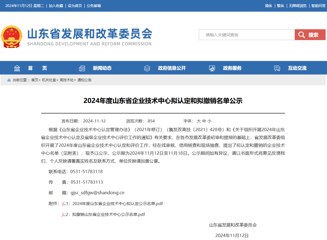
Task: Open the 新闻动态 navigation item
Action: point(102,68)
